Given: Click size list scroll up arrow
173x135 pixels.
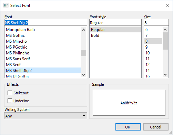Looking at the screenshot, I should (x=165, y=30).
